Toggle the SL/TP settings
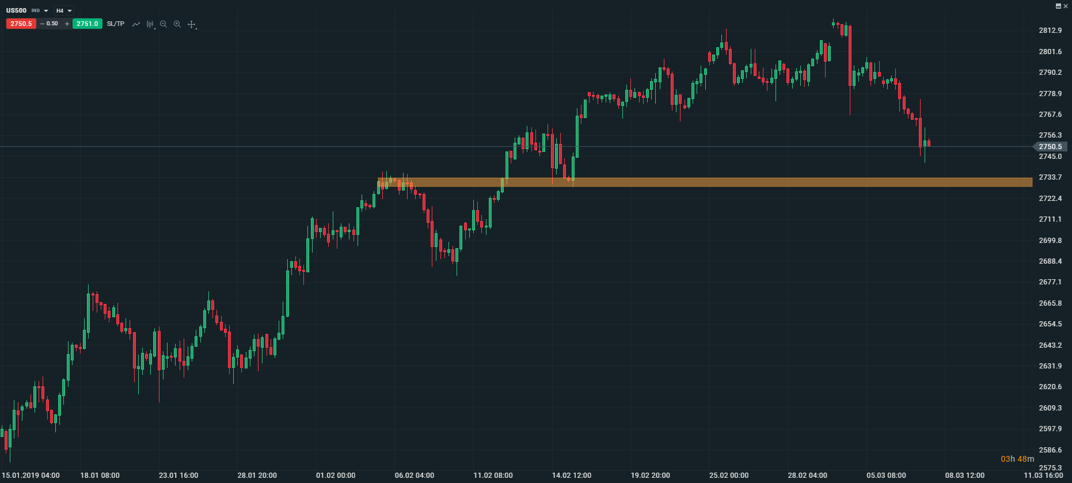The image size is (1072, 483). 115,24
